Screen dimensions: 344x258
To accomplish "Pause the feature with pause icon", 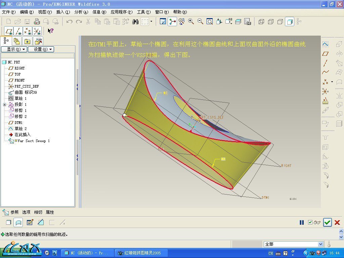I will (x=302, y=222).
